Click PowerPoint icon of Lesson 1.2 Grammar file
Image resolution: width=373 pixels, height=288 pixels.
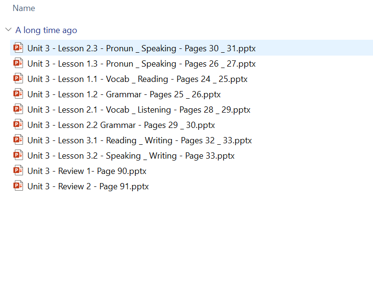coord(18,94)
